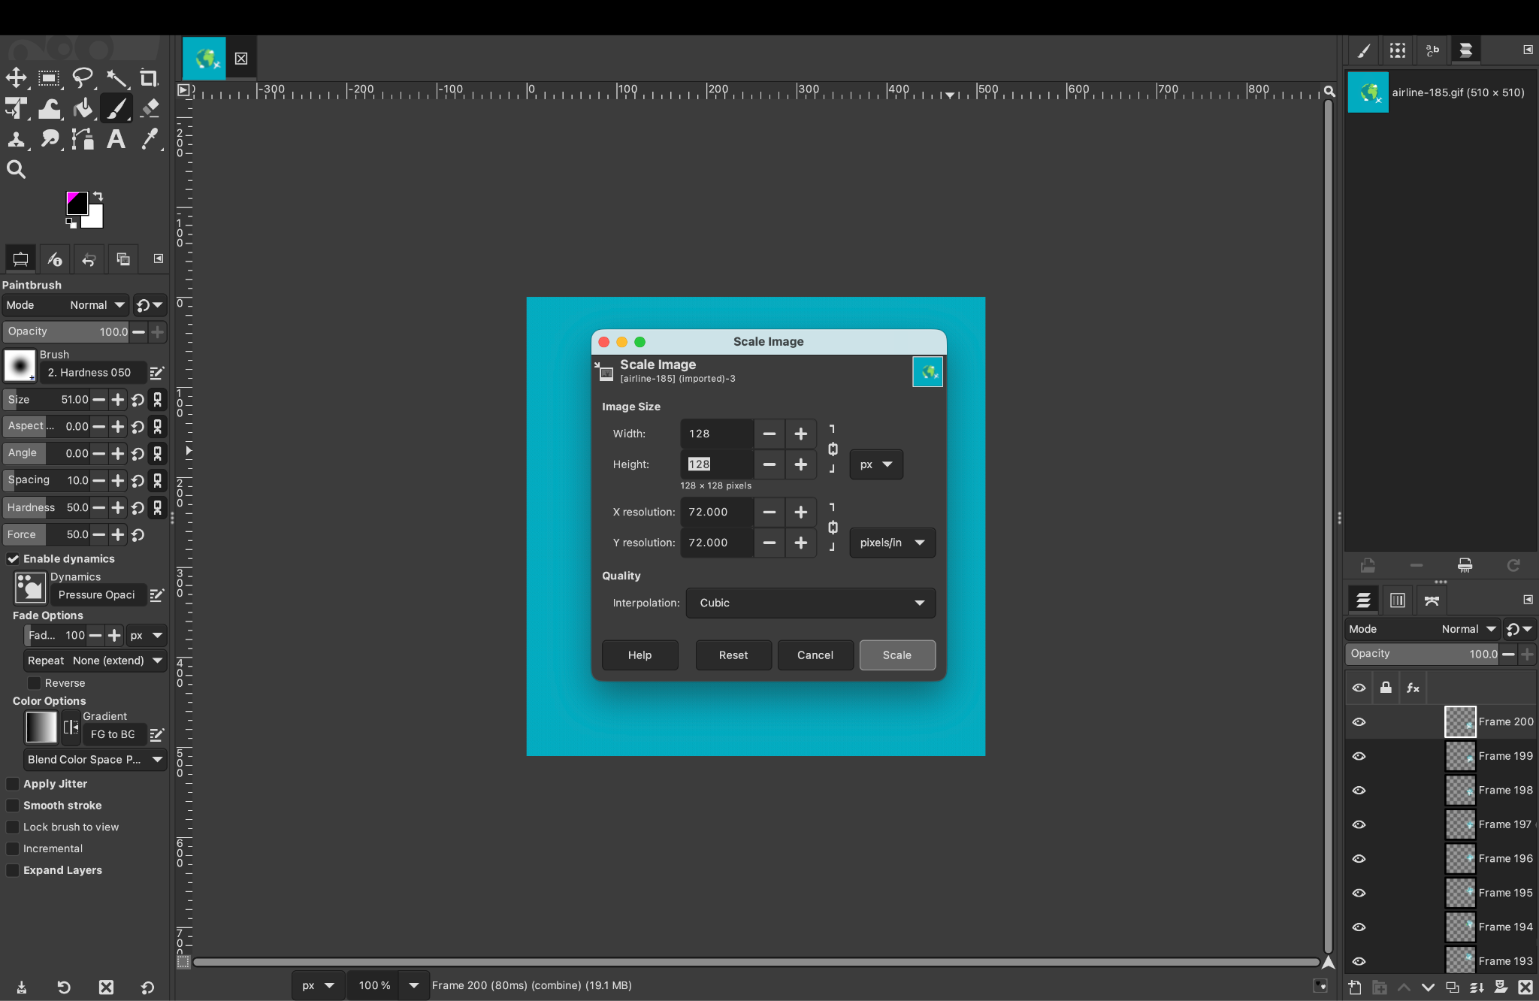Check the Smooth stroke option

pyautogui.click(x=13, y=805)
